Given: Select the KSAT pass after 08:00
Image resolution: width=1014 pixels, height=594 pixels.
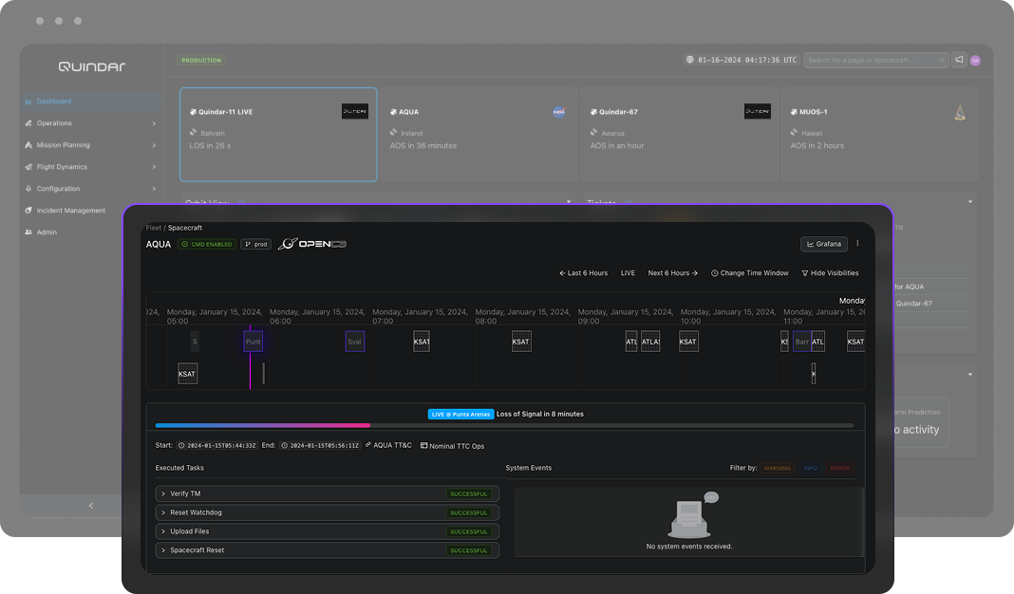Looking at the screenshot, I should click(x=521, y=342).
